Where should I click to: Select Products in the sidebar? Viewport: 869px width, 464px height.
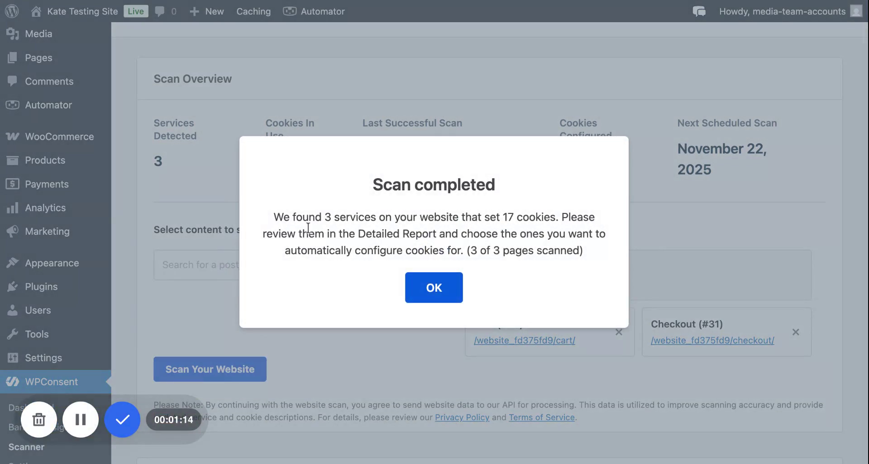(x=45, y=160)
